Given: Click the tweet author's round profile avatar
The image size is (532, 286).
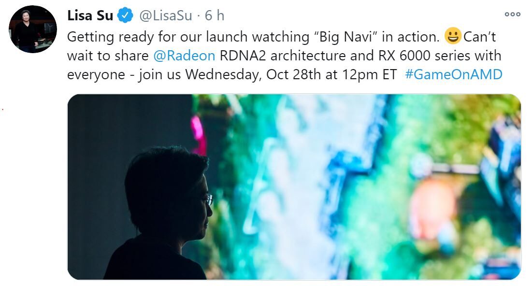Looking at the screenshot, I should coord(33,29).
